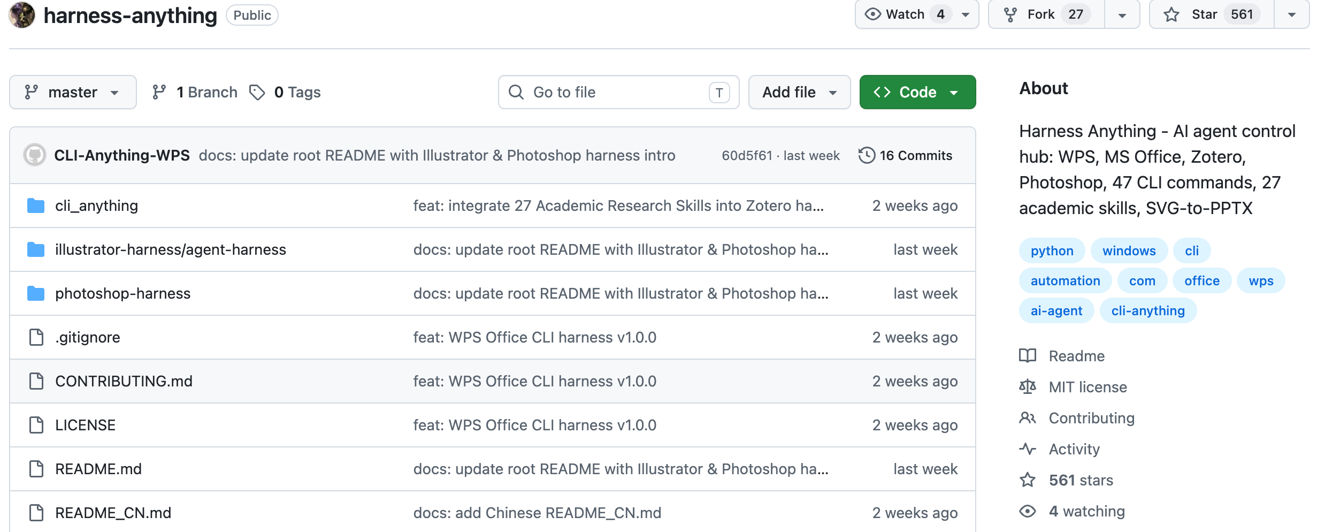
Task: Open the 16 Commits history
Action: 905,155
